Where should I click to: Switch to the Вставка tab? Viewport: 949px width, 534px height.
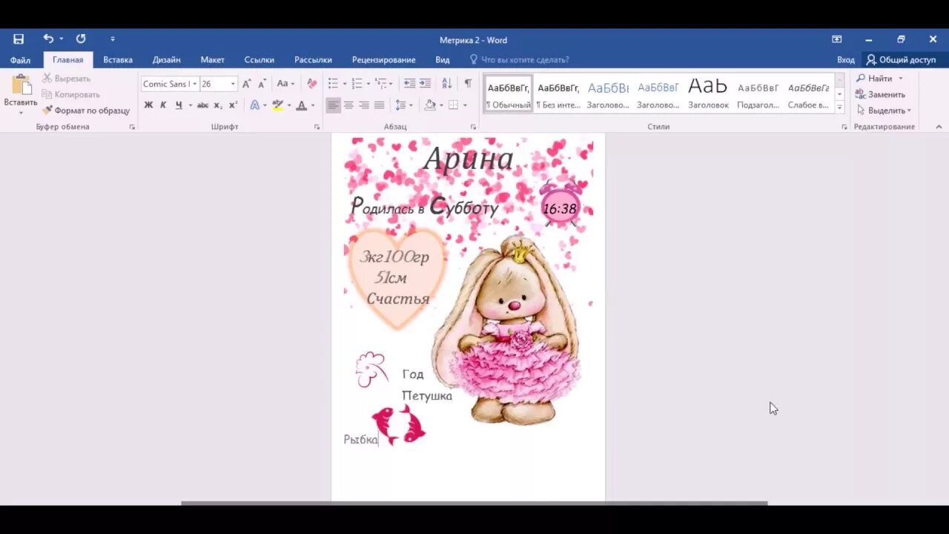118,60
